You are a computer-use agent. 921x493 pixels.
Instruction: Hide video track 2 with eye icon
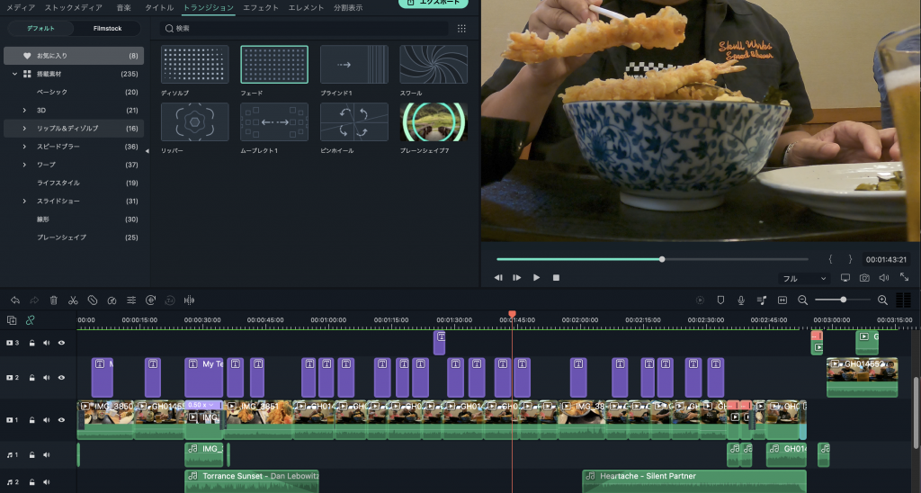pos(61,377)
